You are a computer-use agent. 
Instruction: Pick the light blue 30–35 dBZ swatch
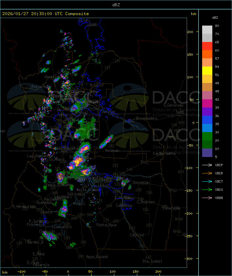tap(207, 128)
